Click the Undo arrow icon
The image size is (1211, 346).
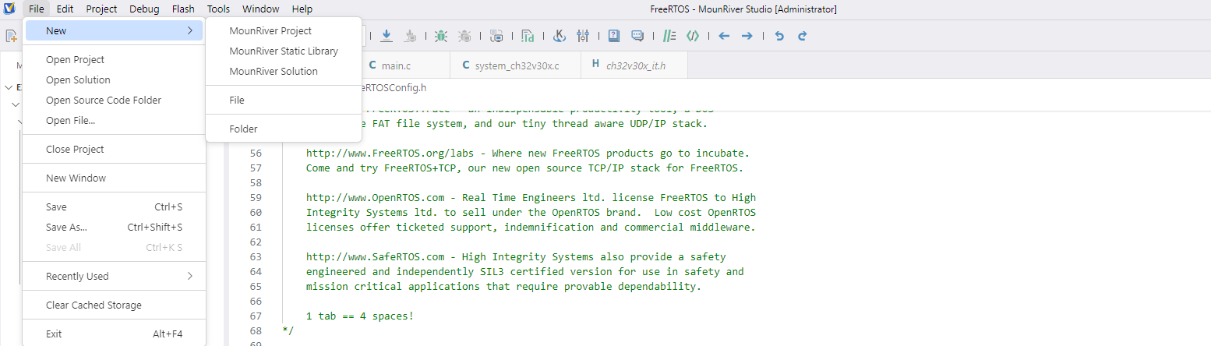click(x=778, y=36)
